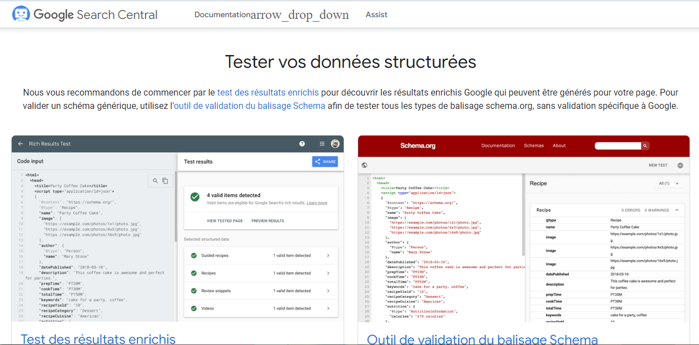This screenshot has width=699, height=345.
Task: Open the 'Test des résultats enrichis' card title
Action: click(98, 339)
